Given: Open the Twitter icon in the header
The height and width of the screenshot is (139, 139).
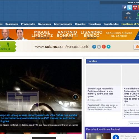Looking at the screenshot, I should 130,8.
